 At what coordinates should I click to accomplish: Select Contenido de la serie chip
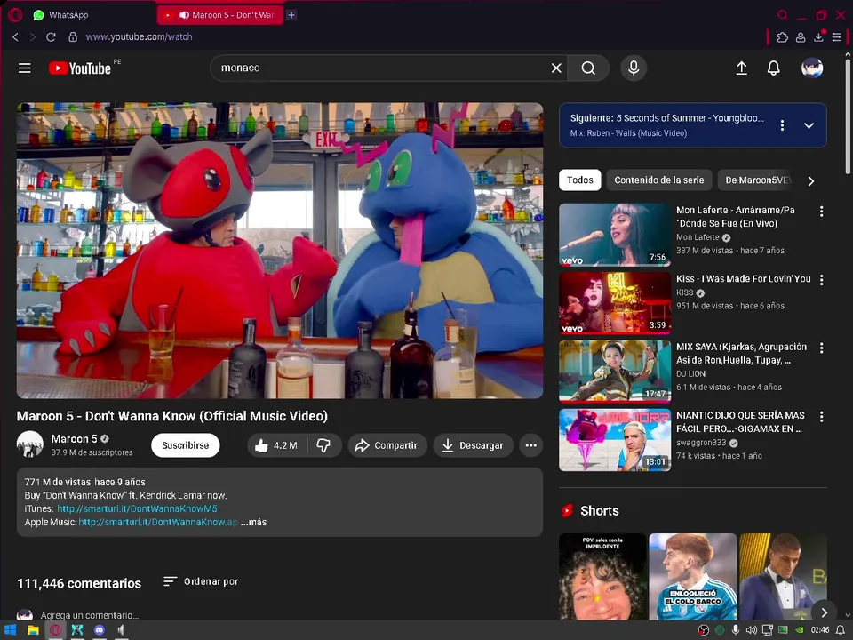[x=658, y=180]
